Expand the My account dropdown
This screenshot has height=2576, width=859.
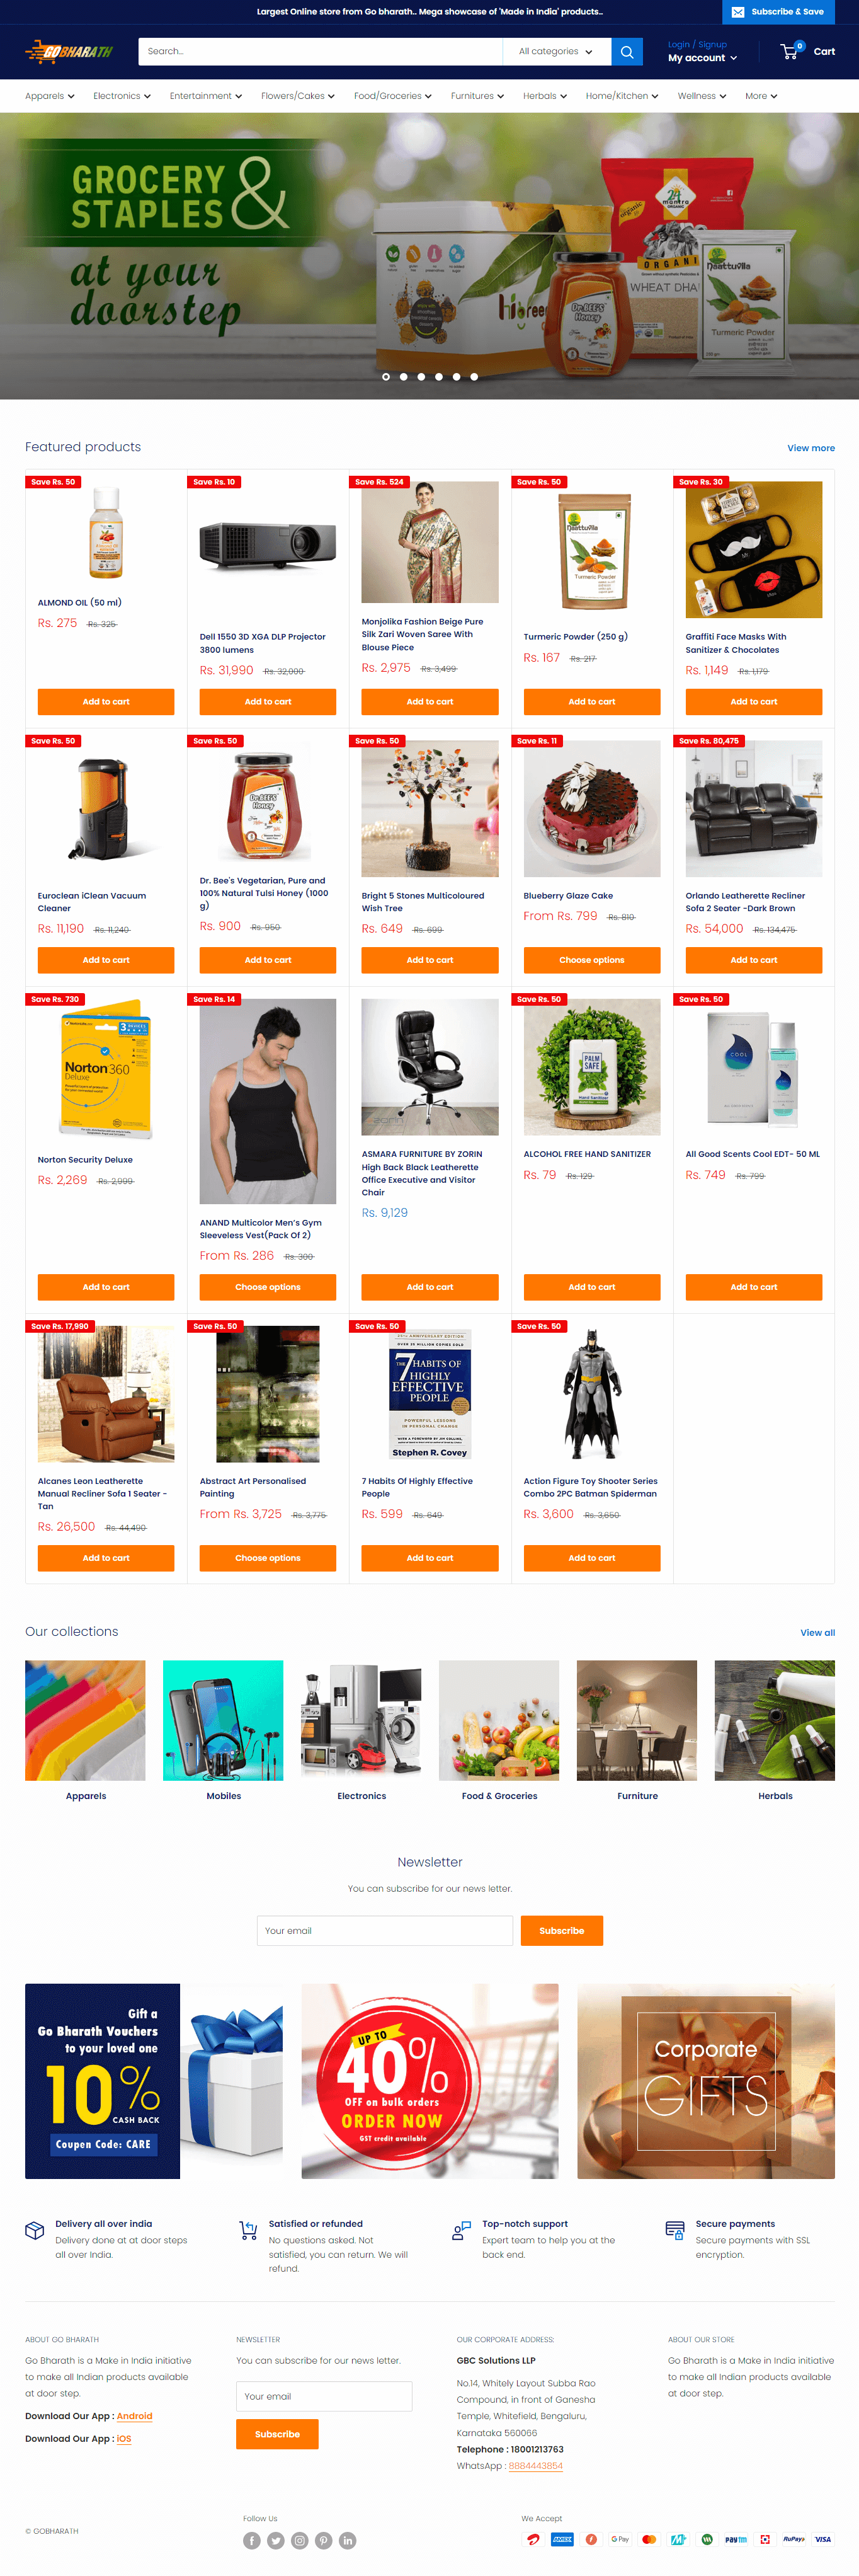click(702, 58)
